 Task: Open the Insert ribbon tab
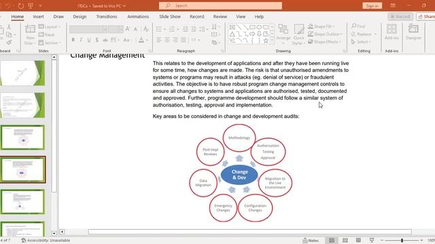(38, 16)
